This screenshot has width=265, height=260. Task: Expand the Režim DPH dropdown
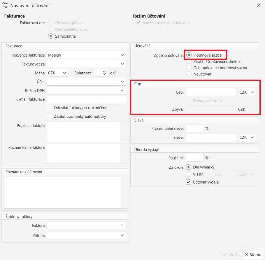coord(86,91)
